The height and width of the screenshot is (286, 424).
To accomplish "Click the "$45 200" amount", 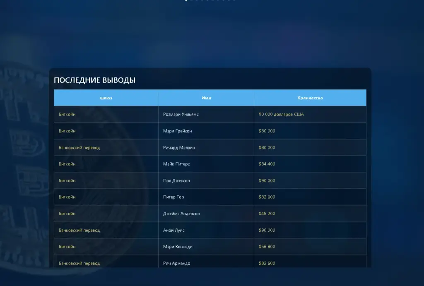I will (x=267, y=214).
